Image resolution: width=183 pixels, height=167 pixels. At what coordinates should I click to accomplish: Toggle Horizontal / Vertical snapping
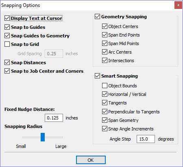[x=105, y=94]
